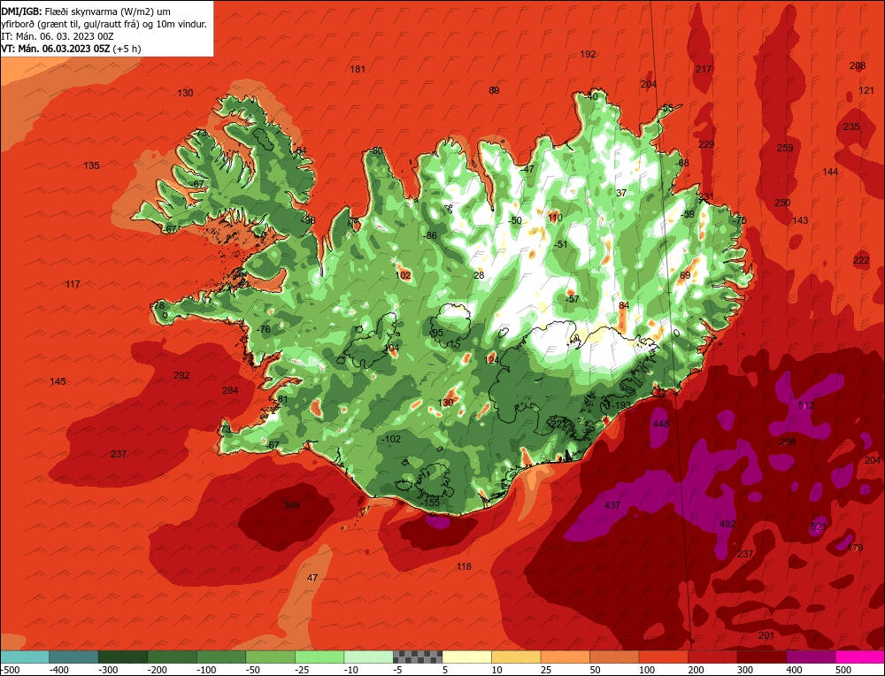Click the 521 value over the purple patch

(x=818, y=527)
